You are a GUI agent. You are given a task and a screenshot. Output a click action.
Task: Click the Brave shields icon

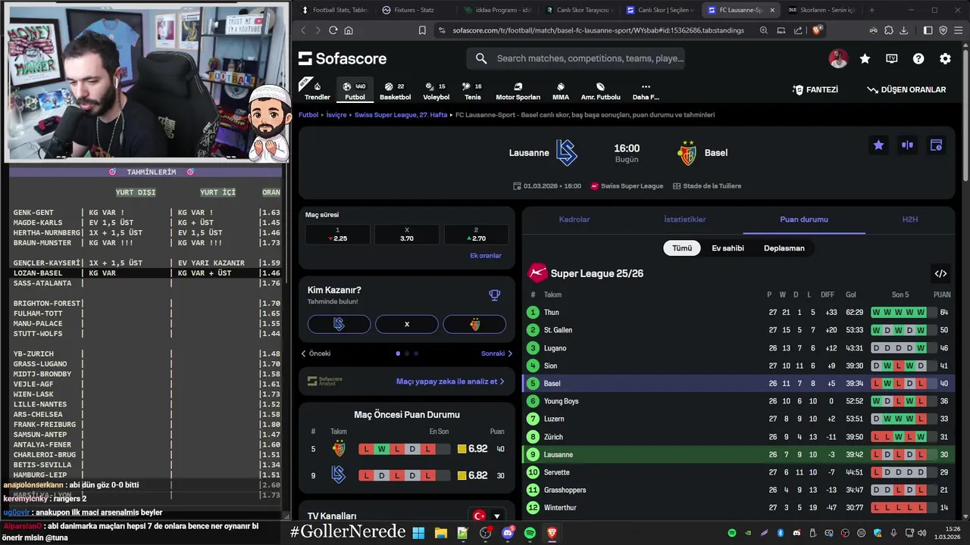click(x=817, y=30)
